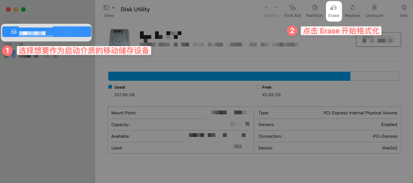Click the disk0s2 device value
413x183 pixels.
click(x=389, y=148)
